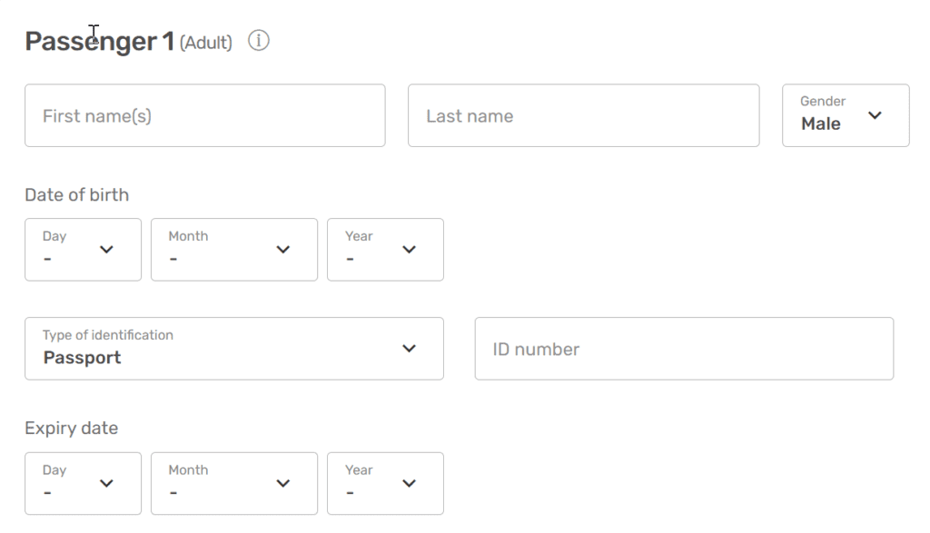
Task: Focus the Last name text field
Action: 584,115
